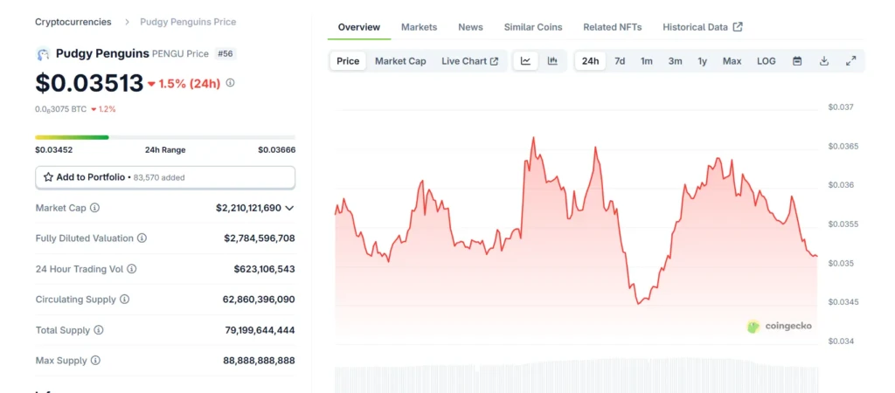
Task: Select the 1y time range
Action: pyautogui.click(x=703, y=61)
